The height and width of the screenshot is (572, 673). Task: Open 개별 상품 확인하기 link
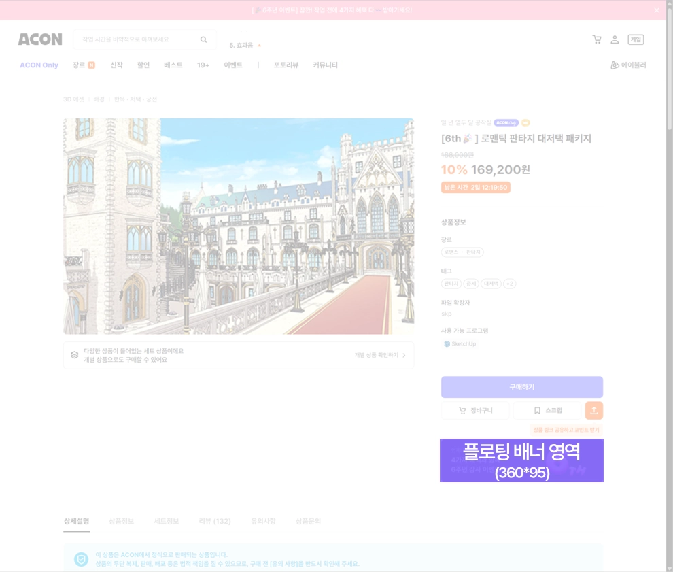click(x=380, y=355)
